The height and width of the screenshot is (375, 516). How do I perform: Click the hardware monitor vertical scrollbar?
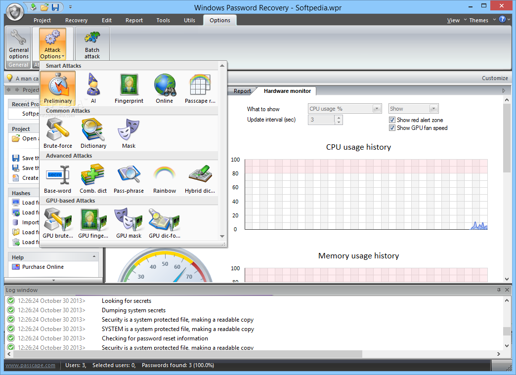click(507, 137)
